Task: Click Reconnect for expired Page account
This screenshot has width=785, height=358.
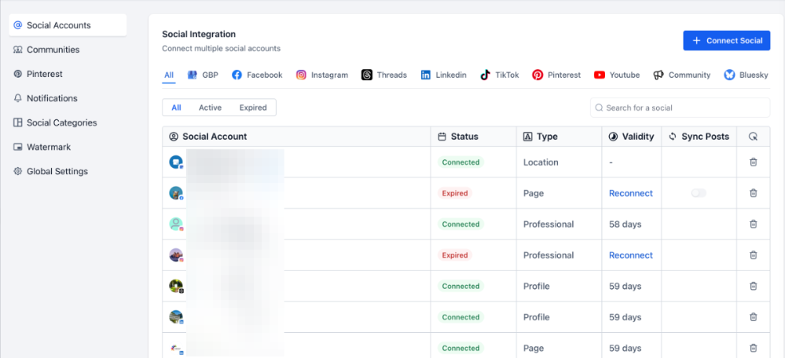Action: tap(630, 193)
